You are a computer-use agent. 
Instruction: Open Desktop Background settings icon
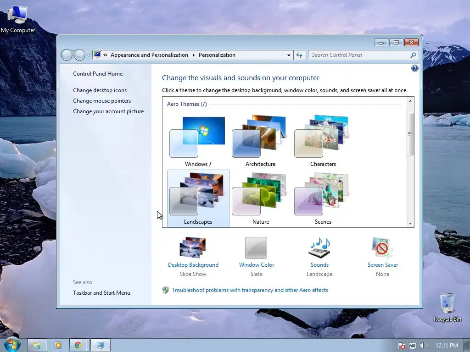(193, 247)
